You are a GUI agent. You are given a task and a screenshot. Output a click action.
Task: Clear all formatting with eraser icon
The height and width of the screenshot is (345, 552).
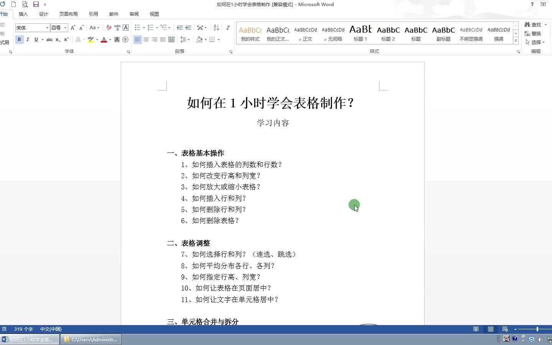coord(109,28)
